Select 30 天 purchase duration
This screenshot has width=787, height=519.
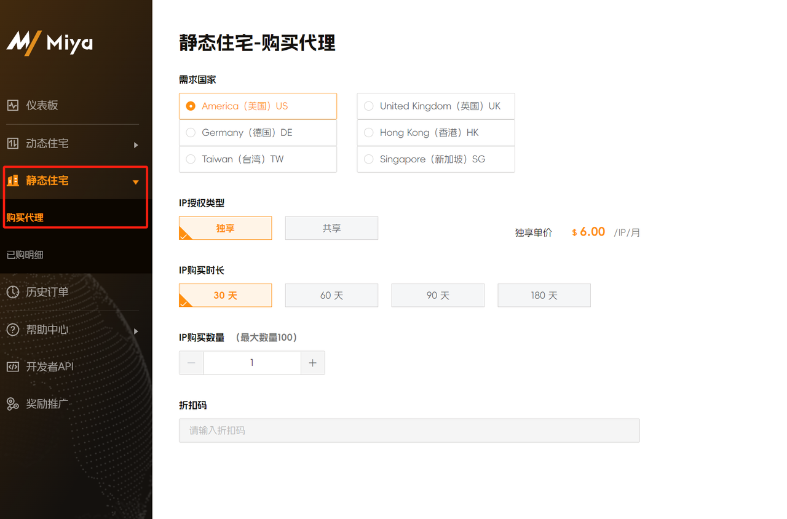[225, 295]
